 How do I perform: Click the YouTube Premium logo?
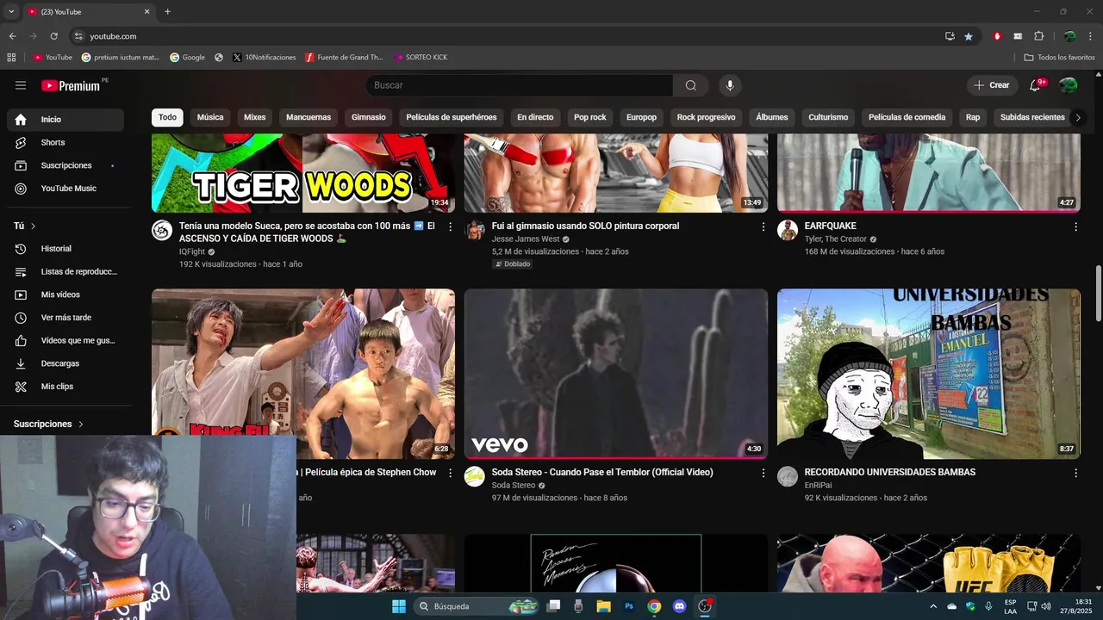click(72, 85)
